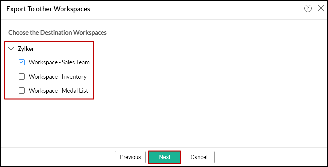Go back with the Previous button
Screen dimensions: 328x167
click(x=130, y=157)
